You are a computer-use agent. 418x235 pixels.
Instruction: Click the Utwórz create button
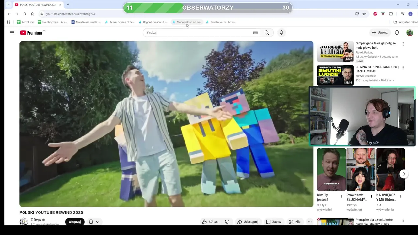tap(380, 33)
